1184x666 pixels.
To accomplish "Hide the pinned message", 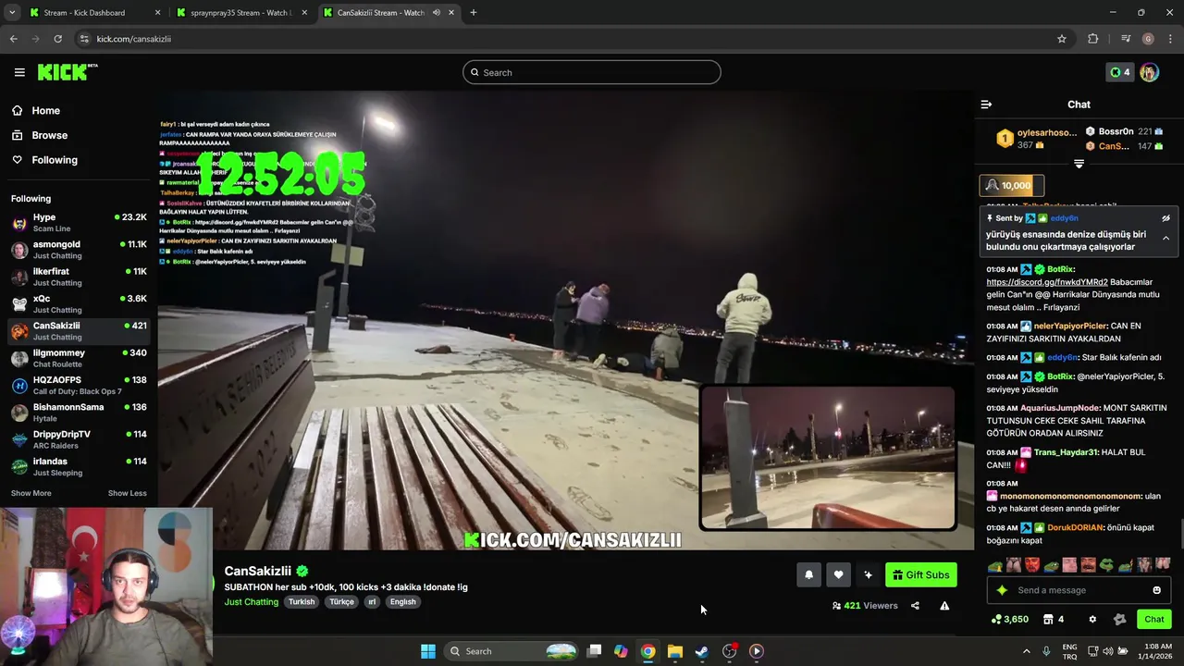I will [1165, 218].
